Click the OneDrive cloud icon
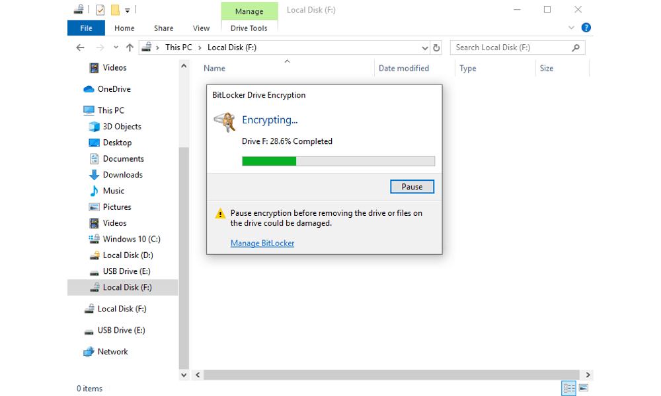The image size is (661, 396). pyautogui.click(x=89, y=89)
